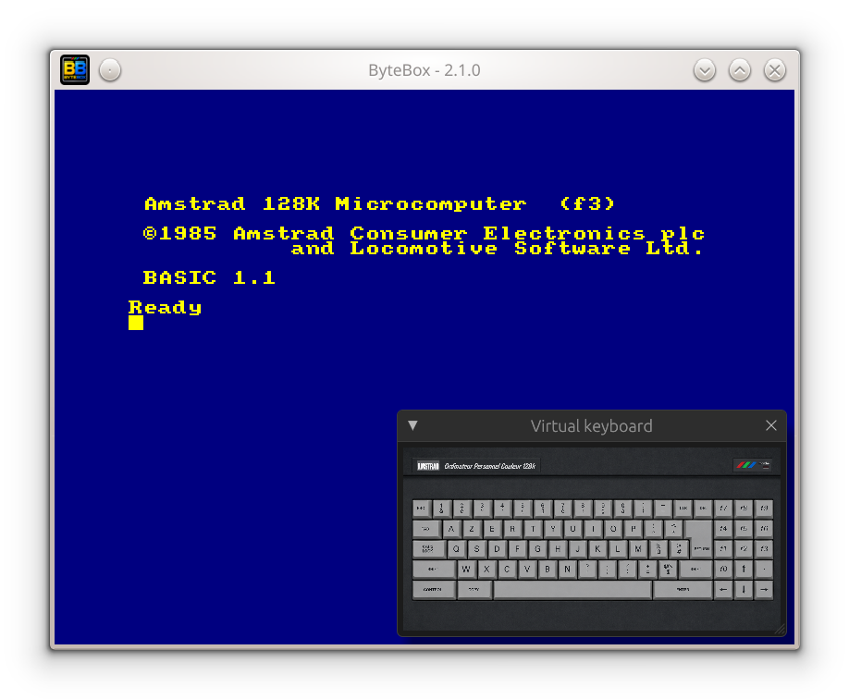Tap the f4 function key
The width and height of the screenshot is (849, 699).
tap(723, 529)
